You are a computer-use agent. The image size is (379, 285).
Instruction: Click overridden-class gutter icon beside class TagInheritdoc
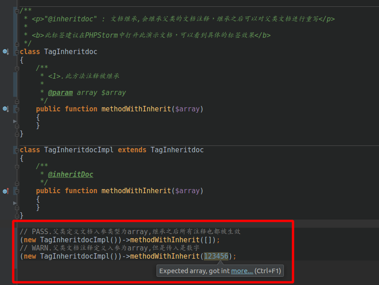click(5, 51)
